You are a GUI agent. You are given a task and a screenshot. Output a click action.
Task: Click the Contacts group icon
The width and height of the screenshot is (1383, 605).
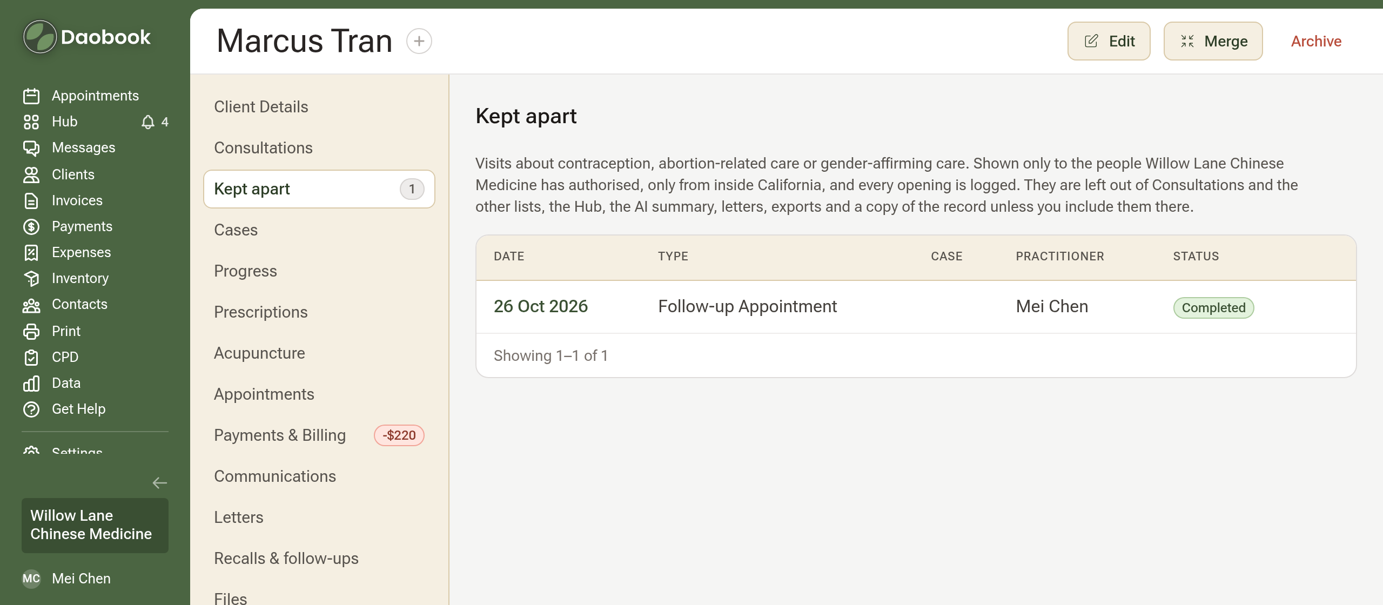click(x=31, y=306)
